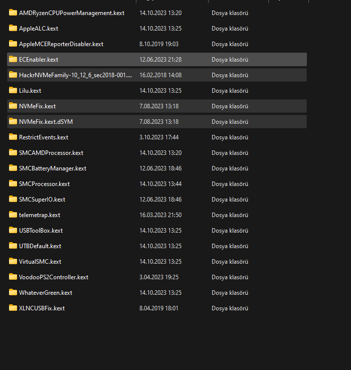Screen dimensions: 351x370
Task: Select the AppleALC.kext file name
Action: [x=39, y=29]
